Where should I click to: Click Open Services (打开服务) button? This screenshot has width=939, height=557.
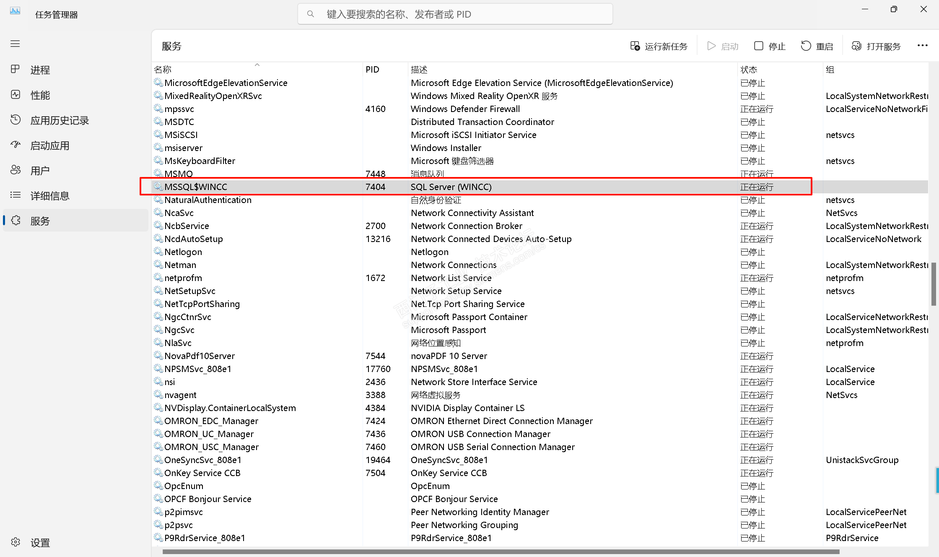[x=876, y=46]
